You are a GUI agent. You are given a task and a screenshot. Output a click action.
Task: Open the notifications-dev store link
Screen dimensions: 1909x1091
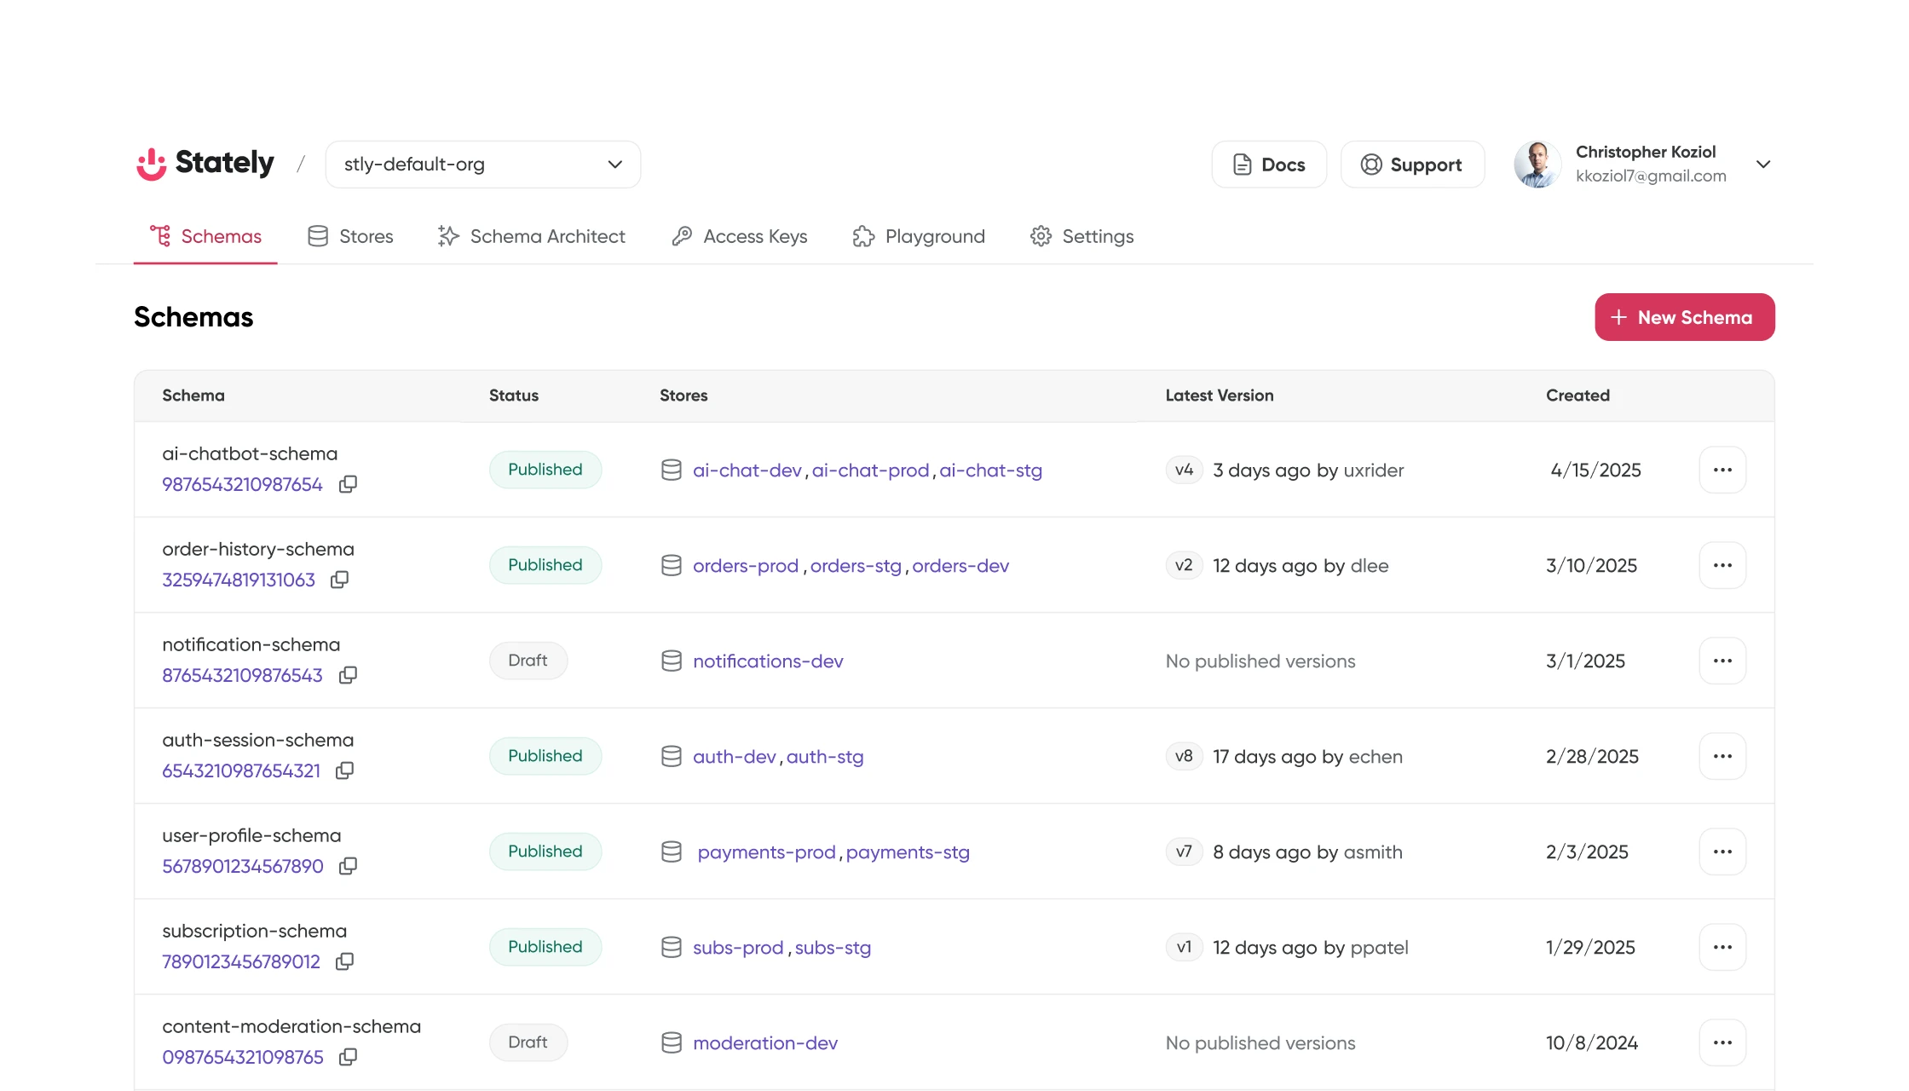(x=768, y=661)
